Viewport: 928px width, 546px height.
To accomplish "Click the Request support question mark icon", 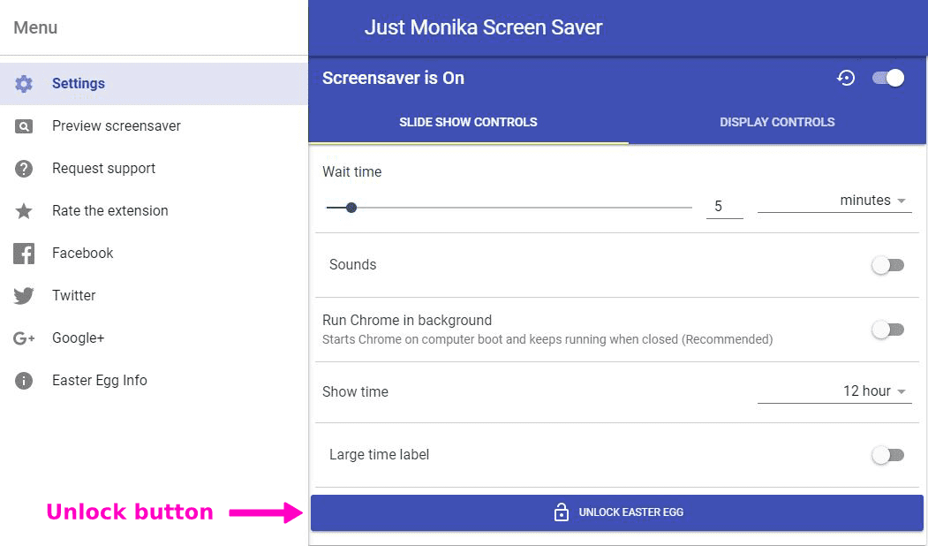I will tap(25, 168).
